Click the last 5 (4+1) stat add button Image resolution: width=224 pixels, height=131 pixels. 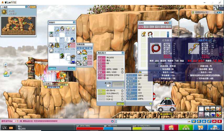pos(122,99)
